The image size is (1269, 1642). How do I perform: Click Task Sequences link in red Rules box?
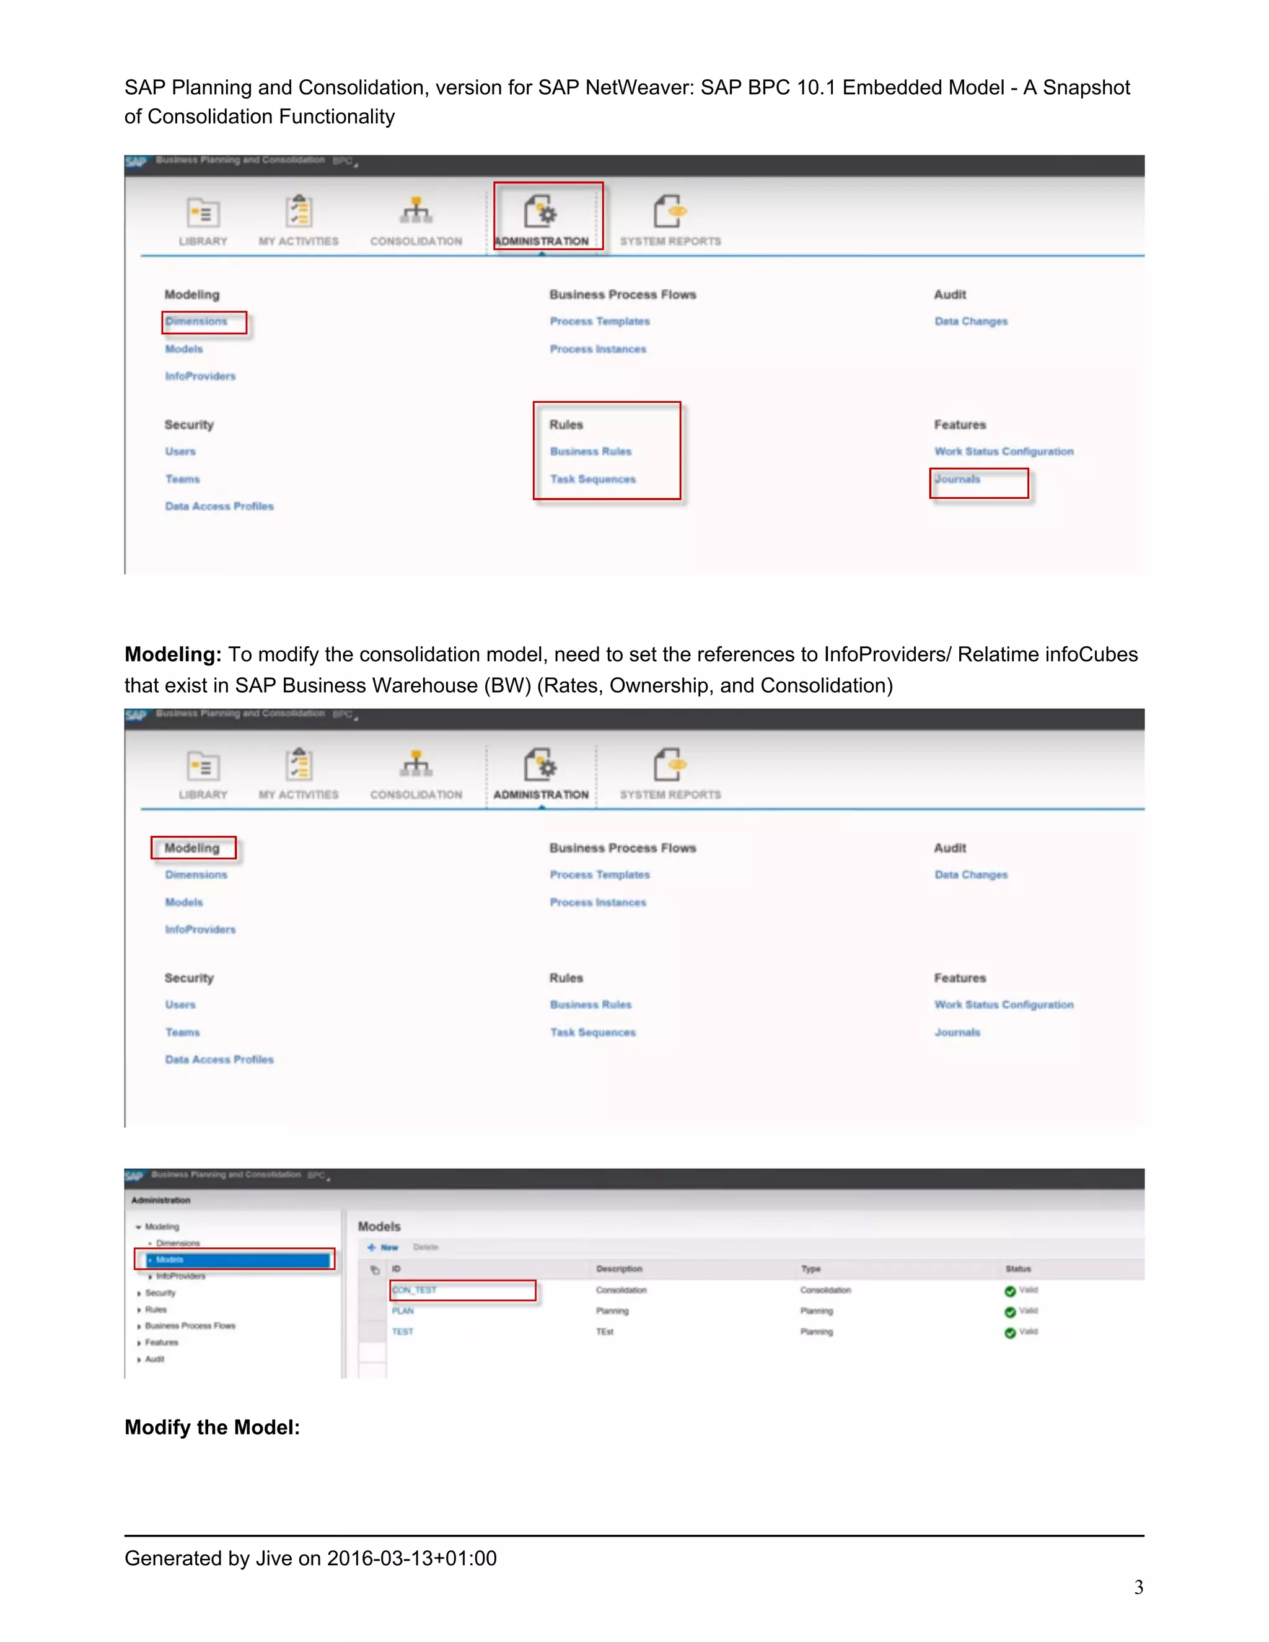pos(592,479)
